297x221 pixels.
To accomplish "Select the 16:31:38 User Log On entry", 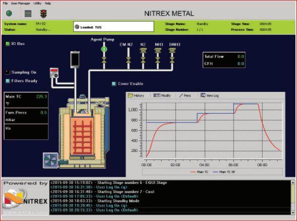I will (x=89, y=187).
